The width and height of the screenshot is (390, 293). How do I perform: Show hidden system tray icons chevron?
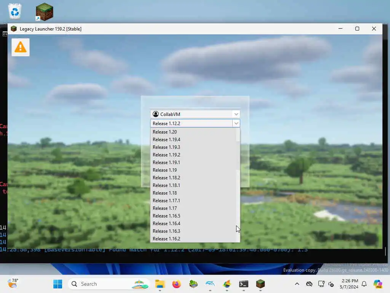click(x=297, y=284)
